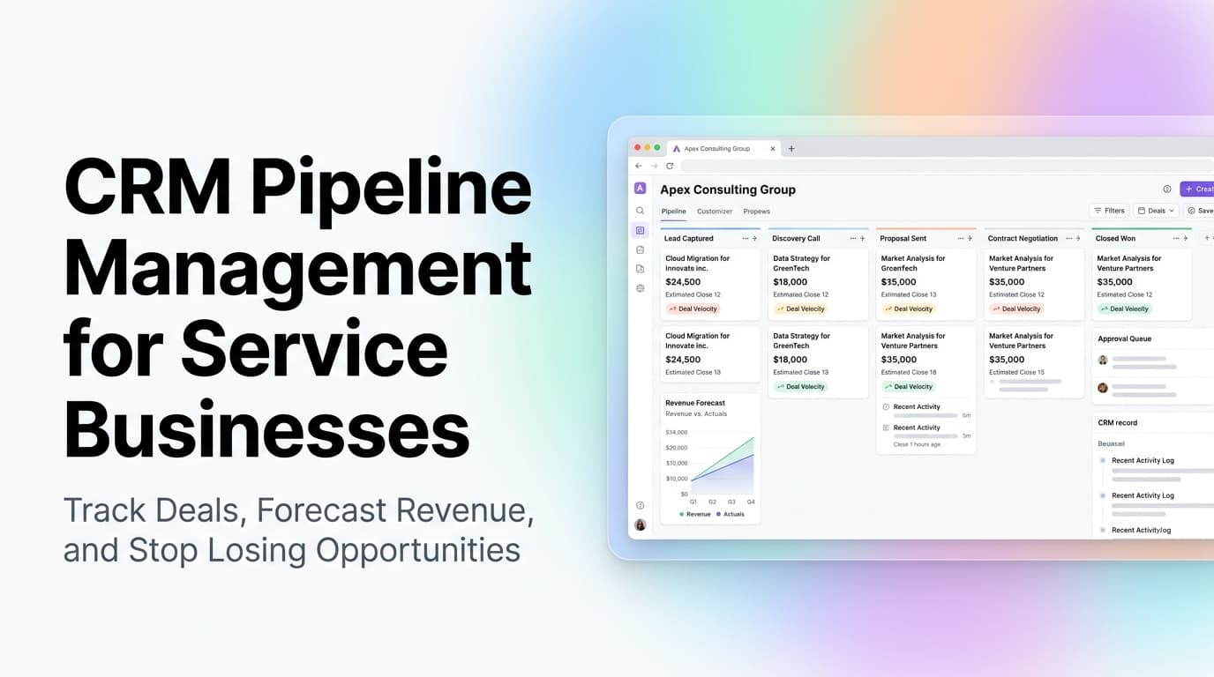Switch to the Propews tab
Viewport: 1214px width, 677px height.
(757, 212)
